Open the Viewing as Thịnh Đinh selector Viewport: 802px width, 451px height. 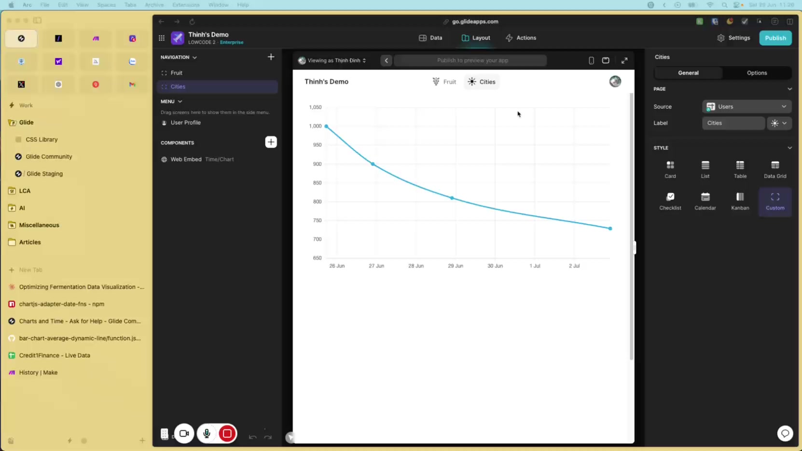click(x=332, y=60)
